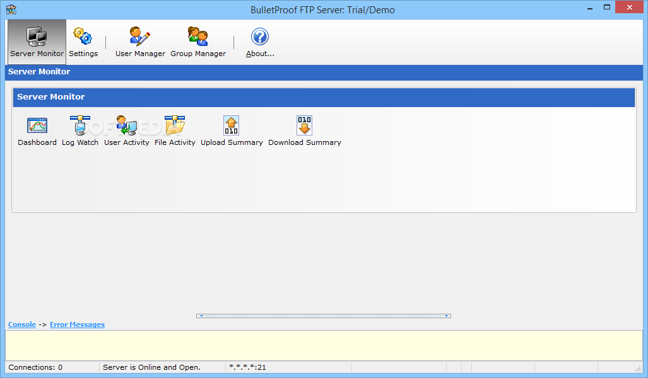Minimize the BulletProof FTP Server window
This screenshot has width=648, height=378.
590,8
